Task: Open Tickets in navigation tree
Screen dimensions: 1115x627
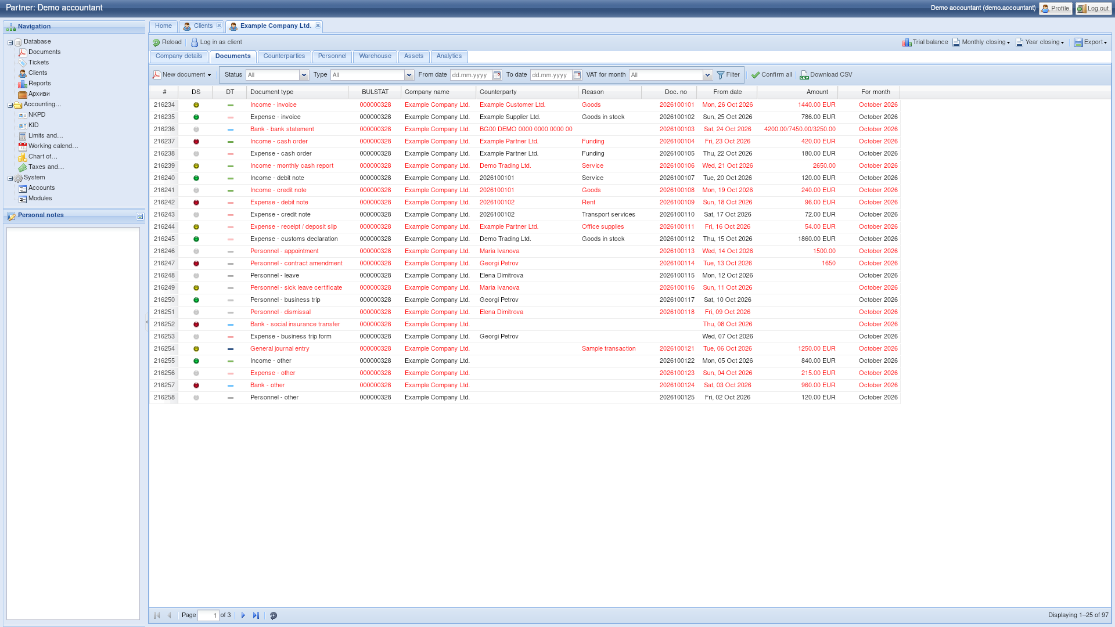Action: pos(38,63)
